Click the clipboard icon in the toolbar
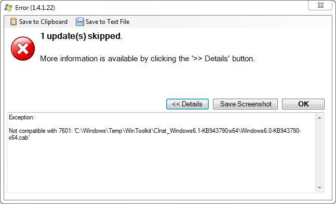Viewport: 336px width, 204px height. coord(14,22)
